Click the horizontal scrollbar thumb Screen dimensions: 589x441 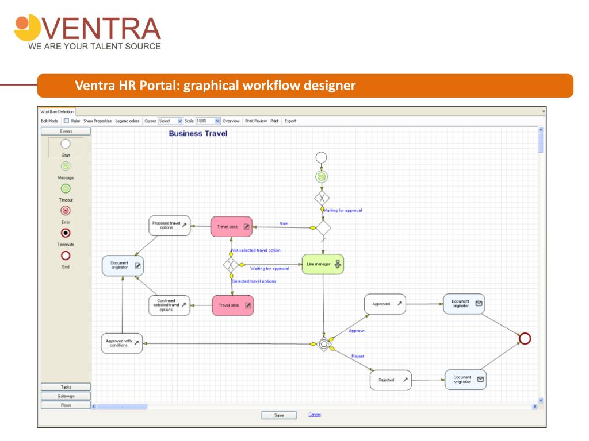(x=122, y=407)
